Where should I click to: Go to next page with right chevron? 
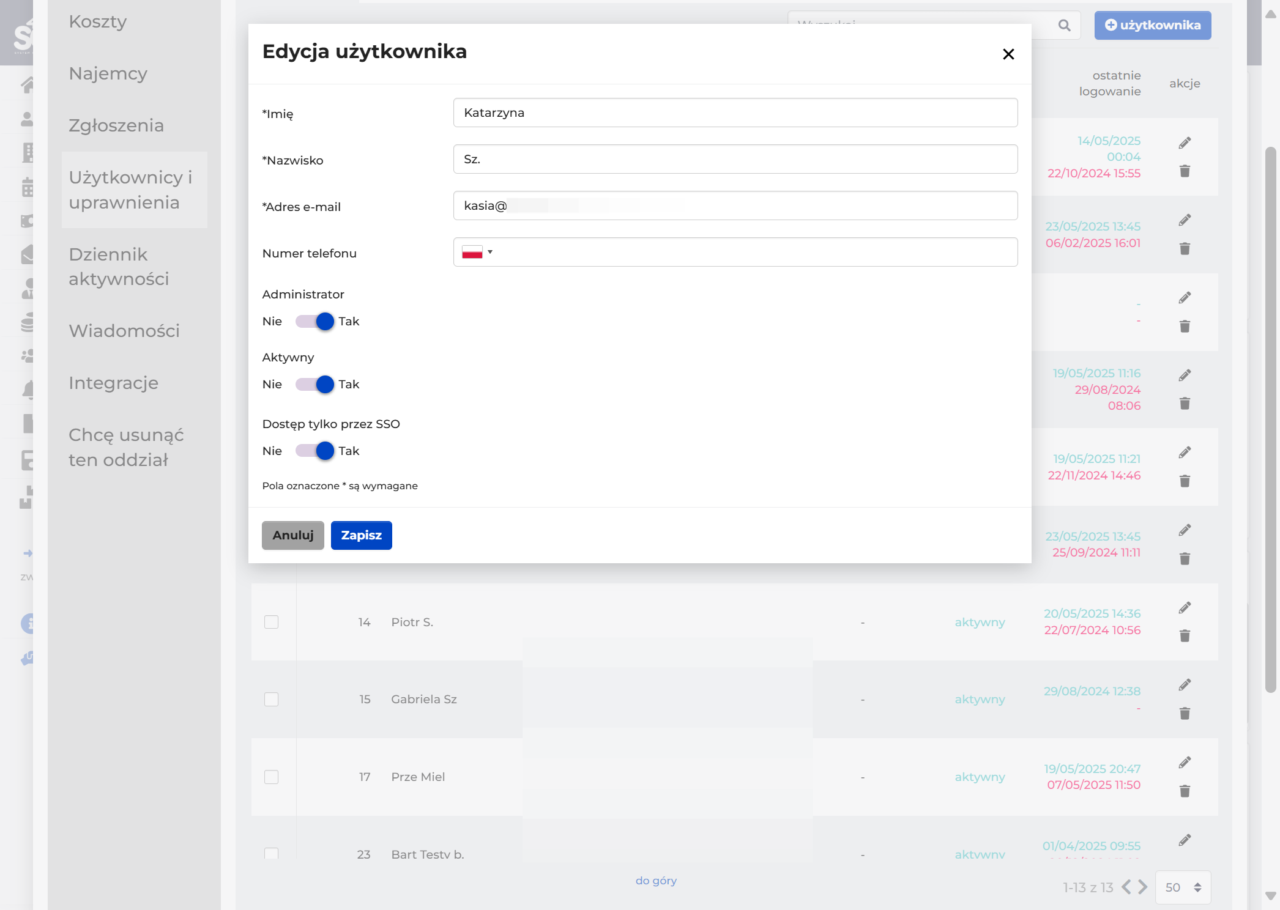(x=1142, y=887)
